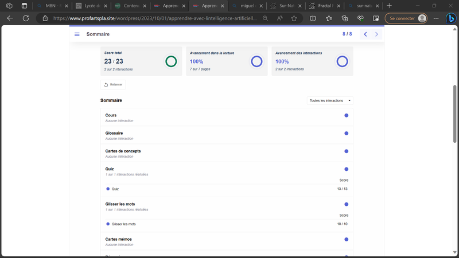Click the Score total progress ring

(171, 61)
